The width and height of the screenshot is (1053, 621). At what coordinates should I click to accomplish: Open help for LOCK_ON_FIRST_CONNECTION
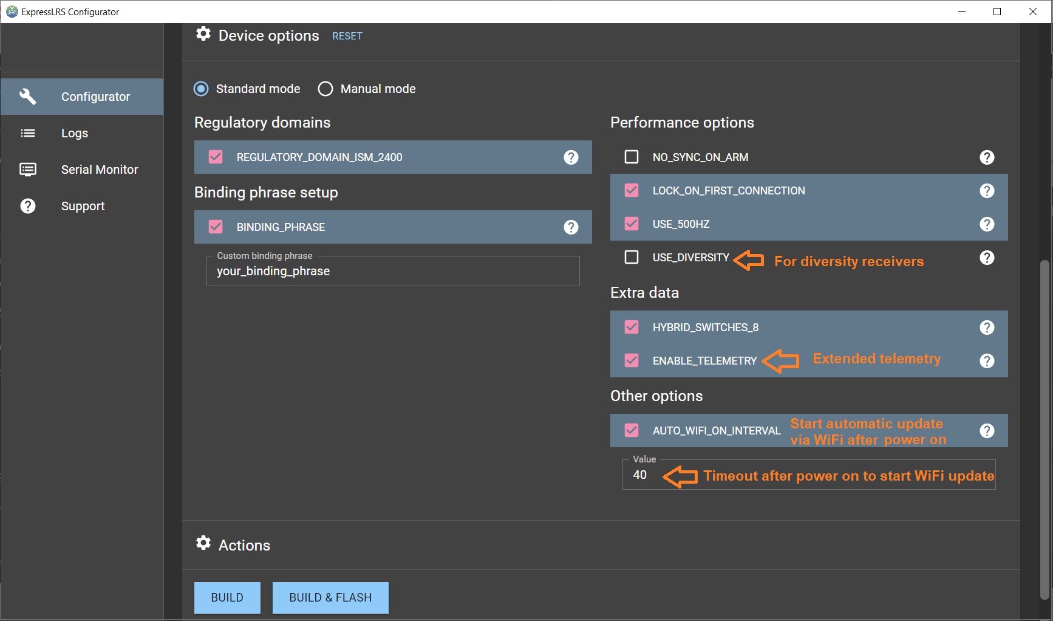click(x=987, y=191)
